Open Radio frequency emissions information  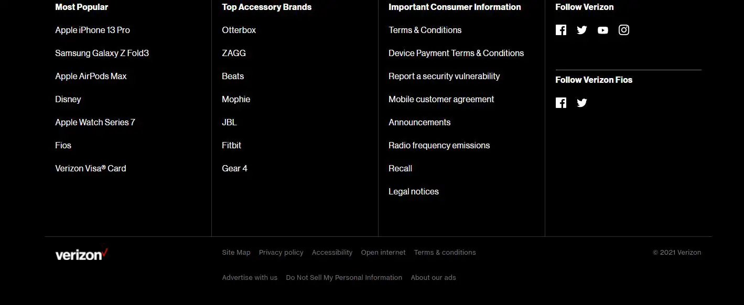click(439, 145)
